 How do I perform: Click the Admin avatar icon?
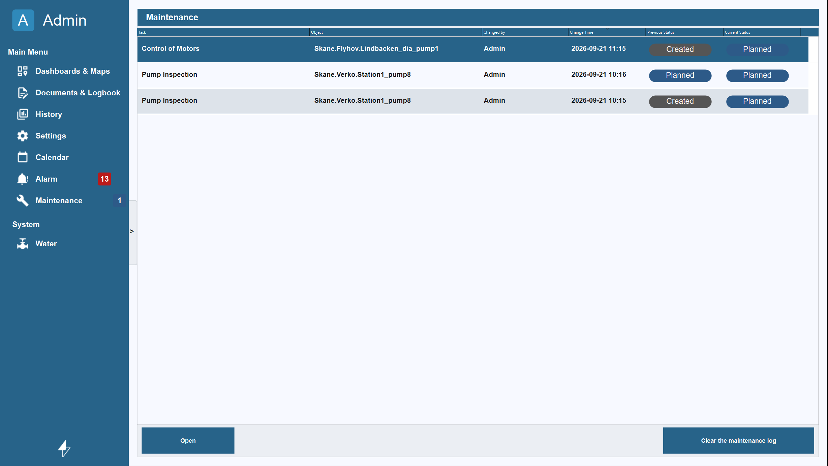(23, 20)
